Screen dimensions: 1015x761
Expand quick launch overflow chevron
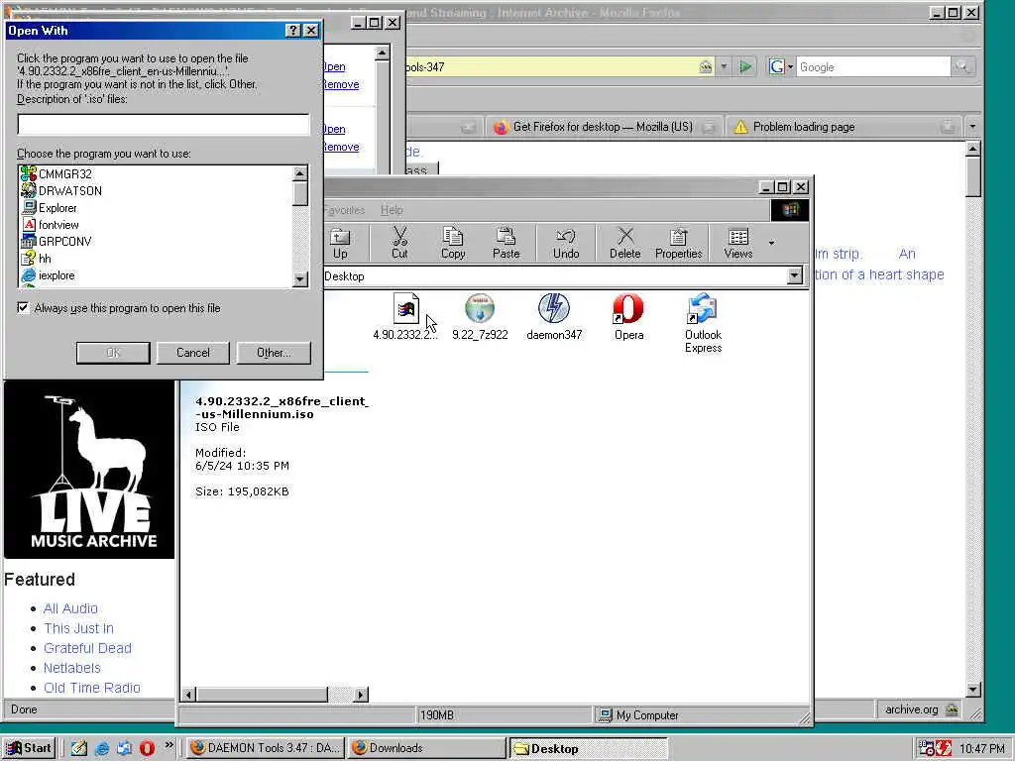(169, 745)
